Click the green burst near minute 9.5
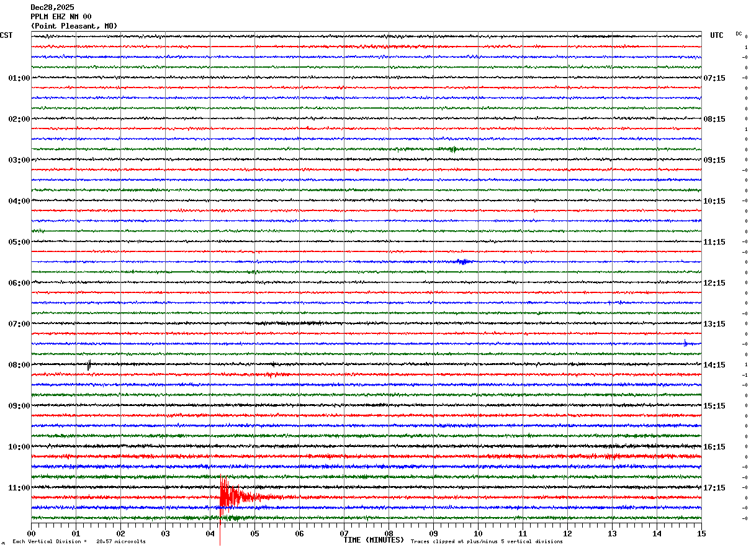This screenshot has height=550, width=751. tap(452, 149)
